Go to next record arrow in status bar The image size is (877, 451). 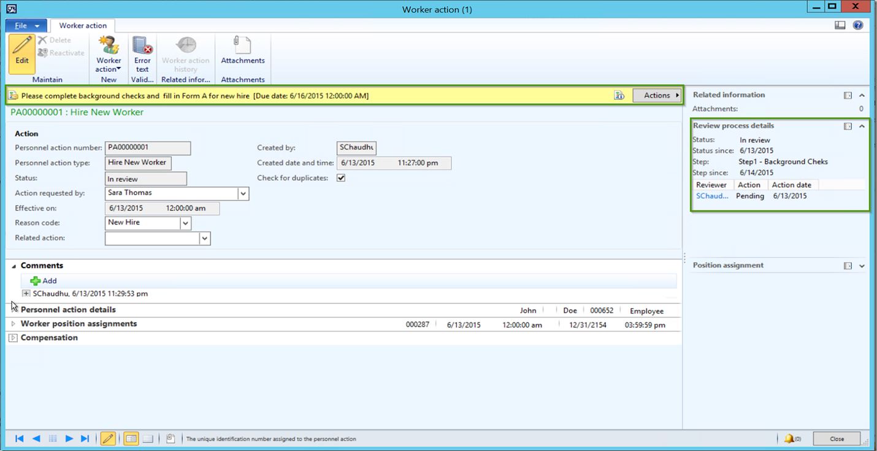69,439
